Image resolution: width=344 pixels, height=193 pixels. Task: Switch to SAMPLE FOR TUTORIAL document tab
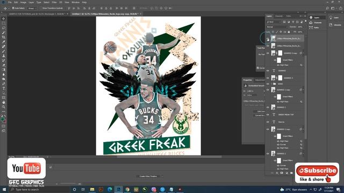point(37,14)
